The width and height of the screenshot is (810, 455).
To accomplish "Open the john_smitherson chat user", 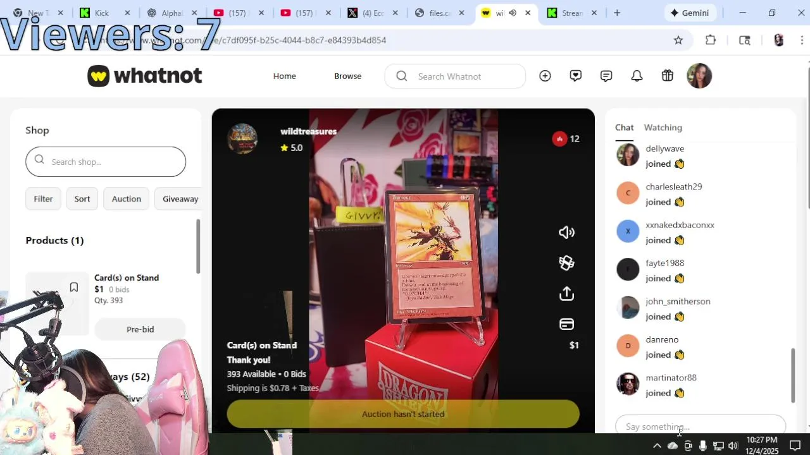I will point(678,301).
